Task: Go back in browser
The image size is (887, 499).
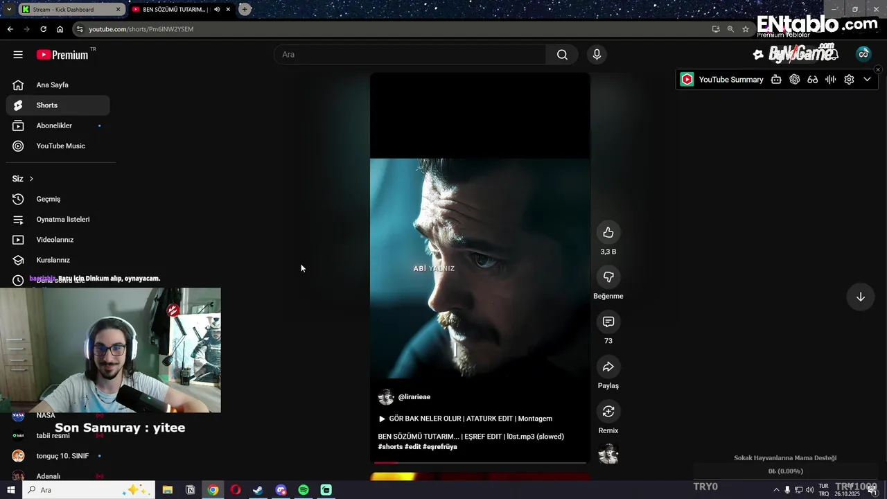Action: [x=10, y=29]
